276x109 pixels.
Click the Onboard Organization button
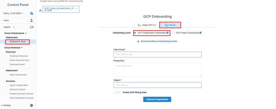coord(157,99)
